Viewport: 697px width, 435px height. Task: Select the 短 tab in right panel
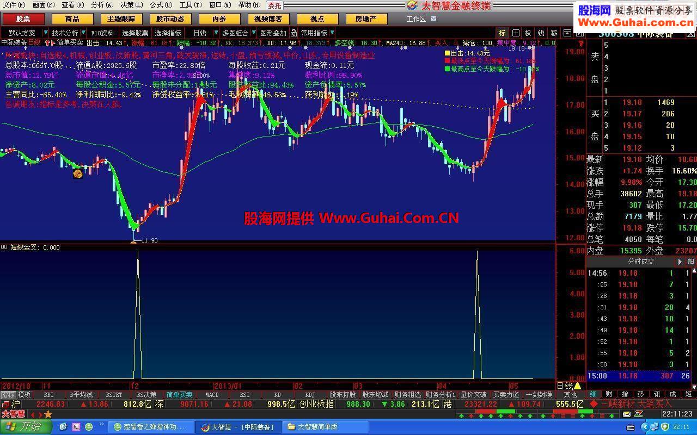[689, 394]
